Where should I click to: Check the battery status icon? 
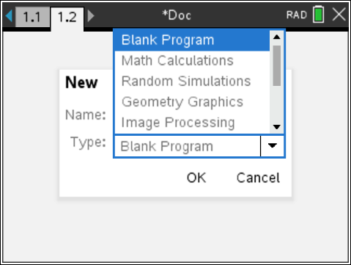tap(319, 15)
